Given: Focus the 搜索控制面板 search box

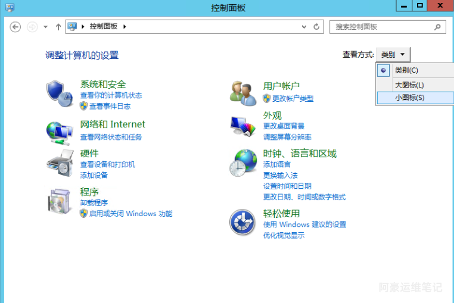Looking at the screenshot, I should 388,27.
